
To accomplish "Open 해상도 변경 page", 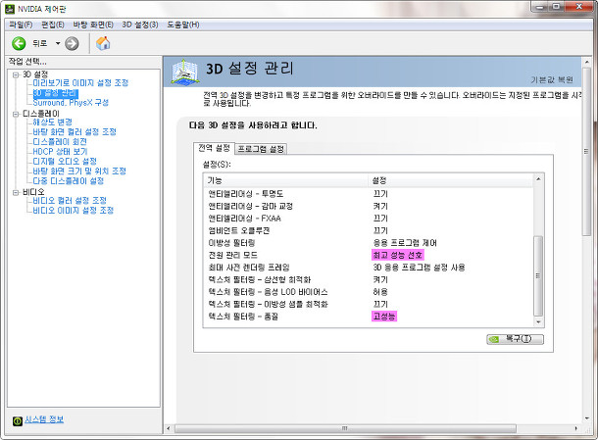I will (52, 122).
